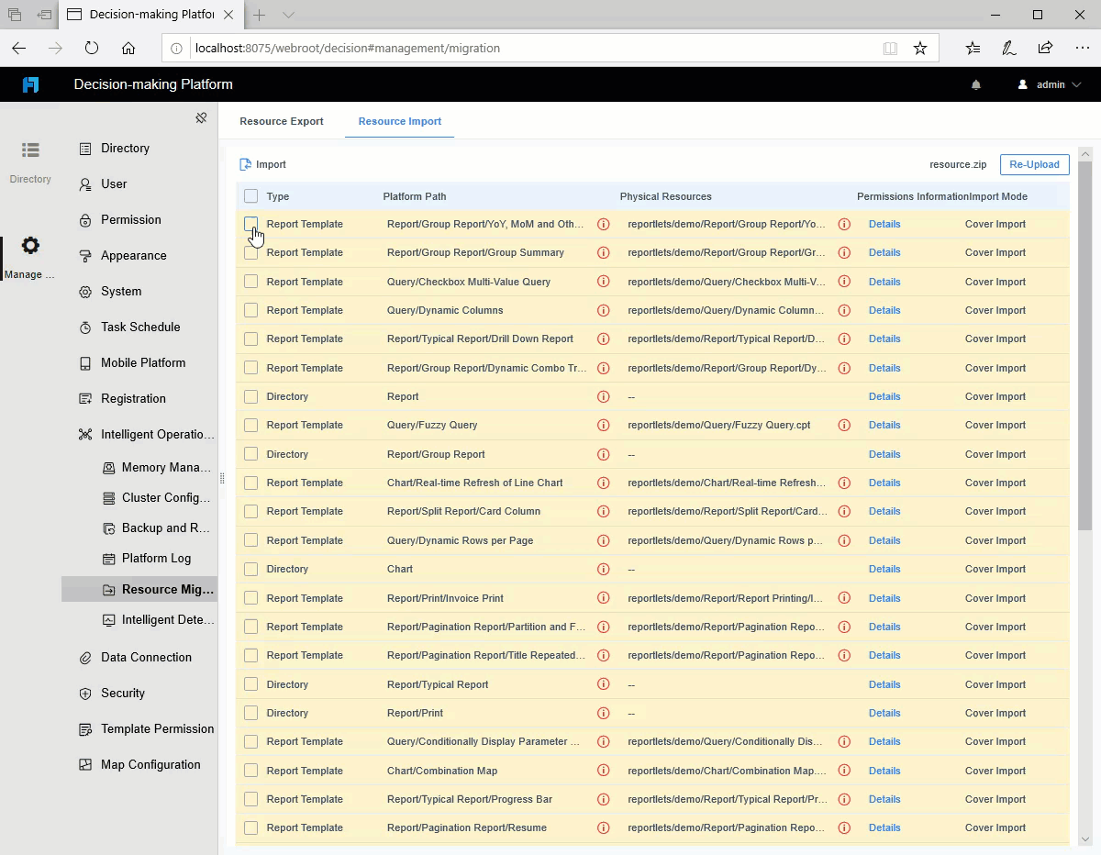Click the favorites star in address bar
Viewport: 1101px width, 855px height.
click(920, 48)
